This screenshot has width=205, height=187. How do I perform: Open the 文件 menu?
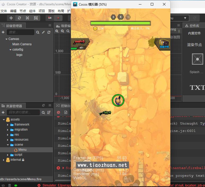[4, 11]
